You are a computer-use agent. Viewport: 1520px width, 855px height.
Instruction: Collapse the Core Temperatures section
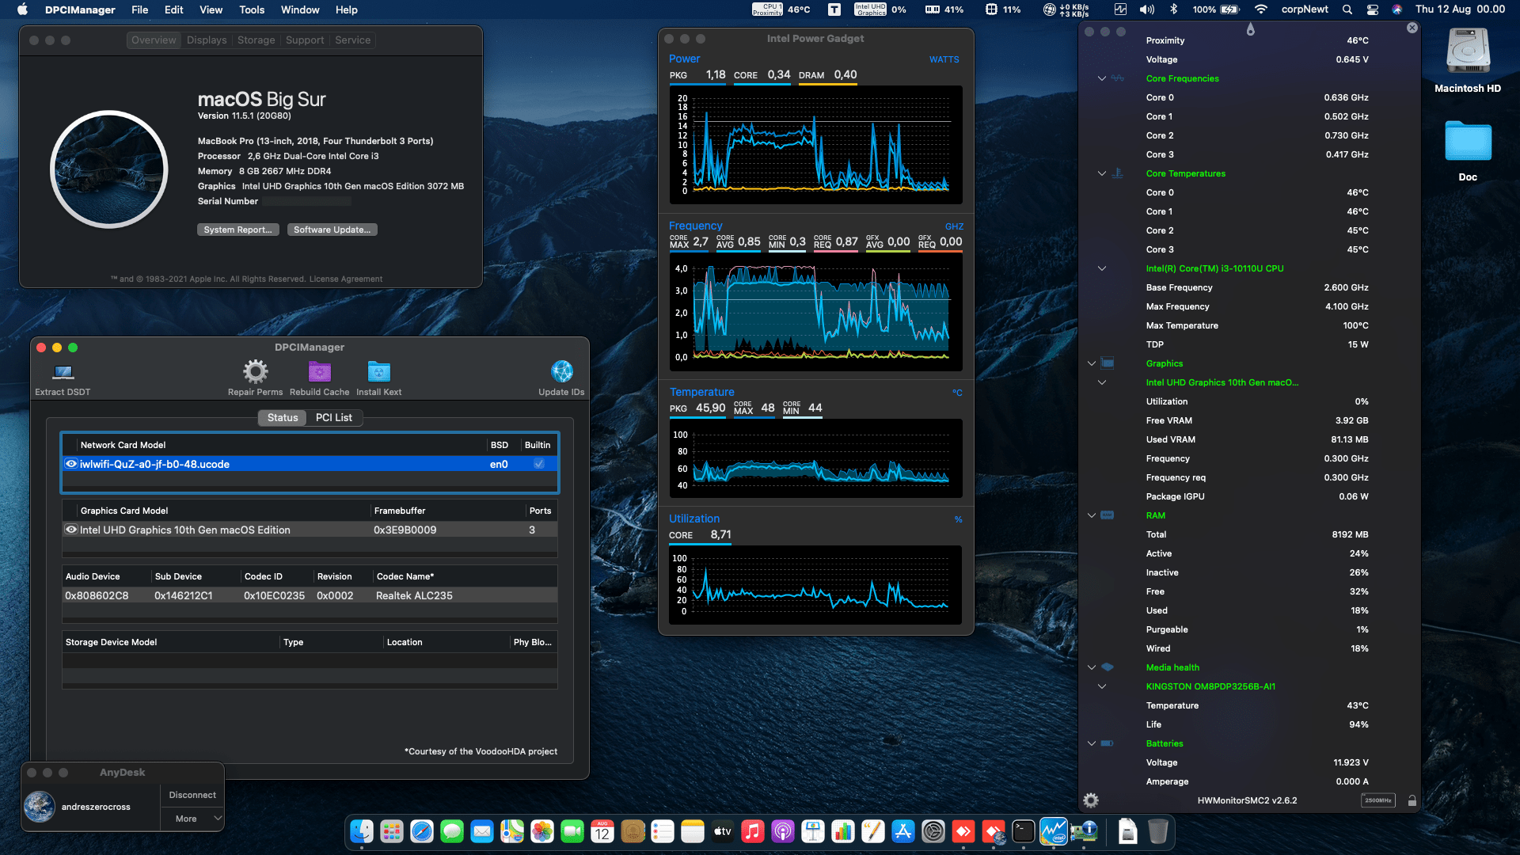tap(1101, 173)
